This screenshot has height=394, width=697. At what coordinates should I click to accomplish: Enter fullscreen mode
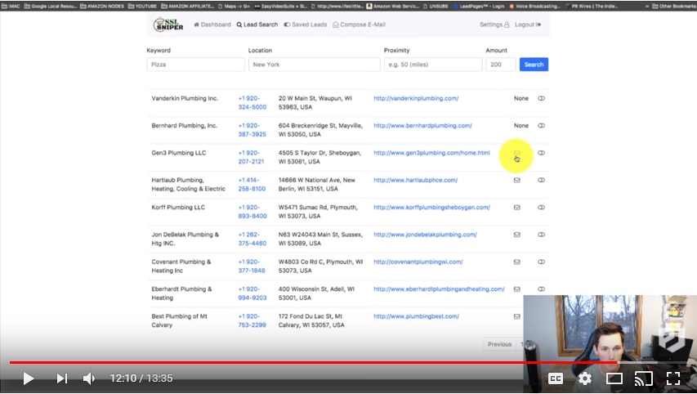pyautogui.click(x=673, y=378)
